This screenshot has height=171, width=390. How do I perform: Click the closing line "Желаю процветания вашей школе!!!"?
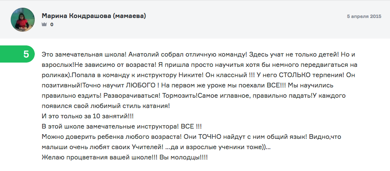[99, 158]
